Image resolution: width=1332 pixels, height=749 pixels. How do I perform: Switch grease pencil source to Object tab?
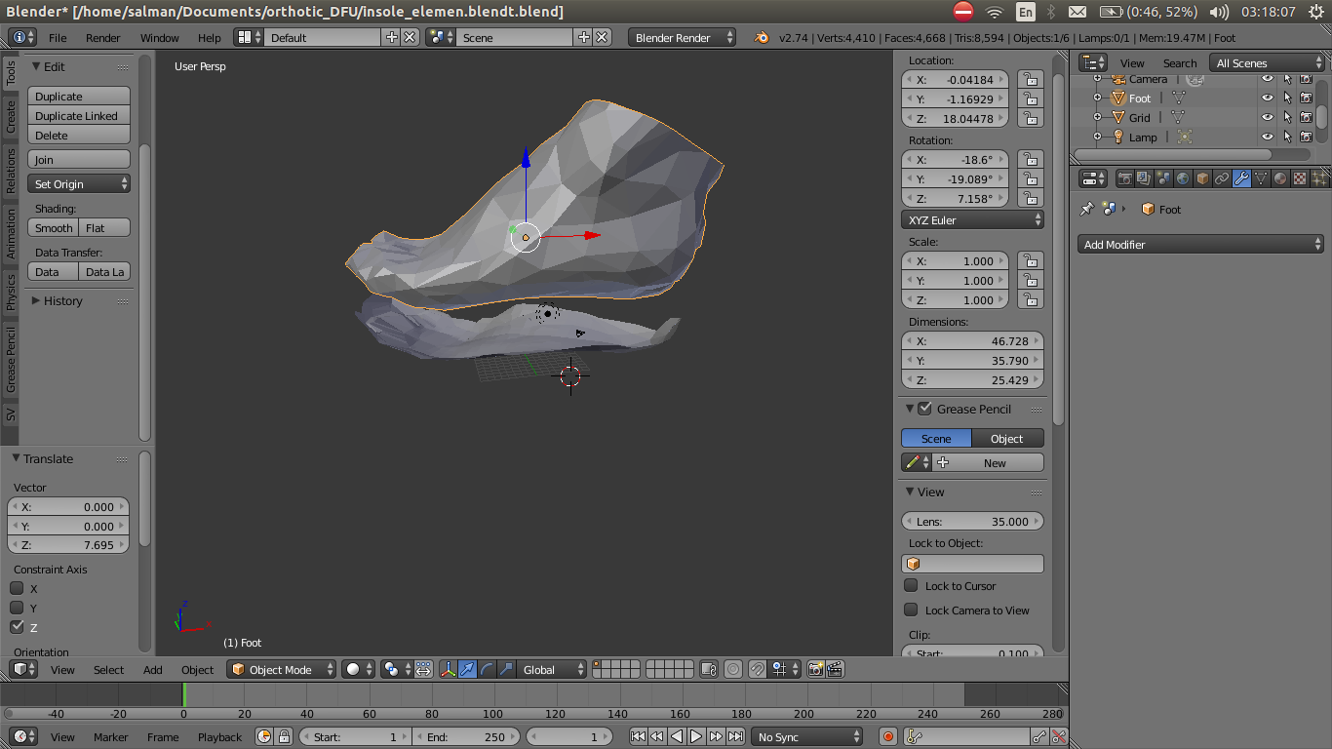pos(1007,438)
